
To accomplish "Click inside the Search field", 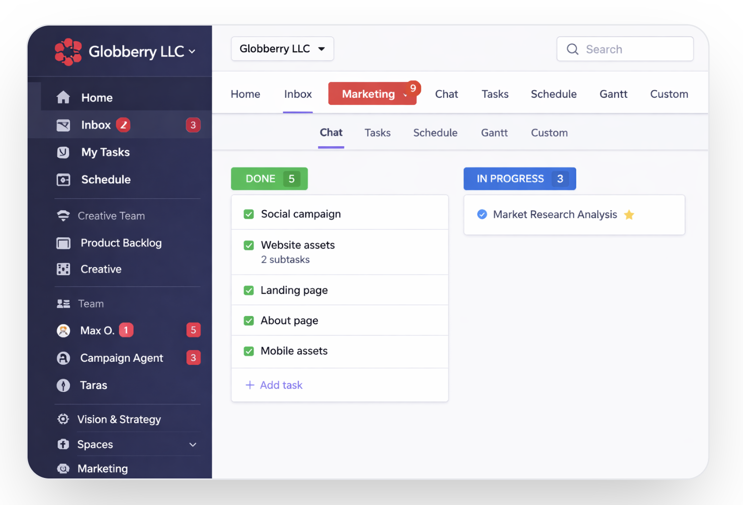I will point(625,49).
